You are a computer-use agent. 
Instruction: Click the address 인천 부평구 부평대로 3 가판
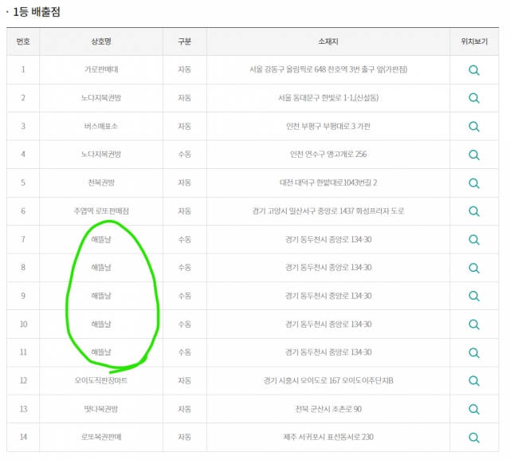pos(328,126)
